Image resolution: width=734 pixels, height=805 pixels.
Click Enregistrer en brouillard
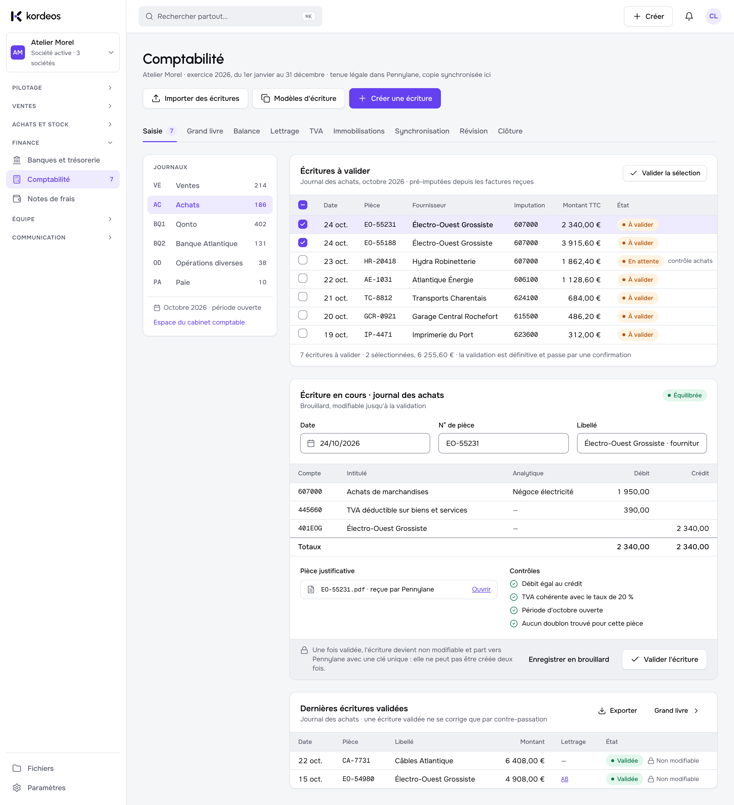[x=569, y=659]
